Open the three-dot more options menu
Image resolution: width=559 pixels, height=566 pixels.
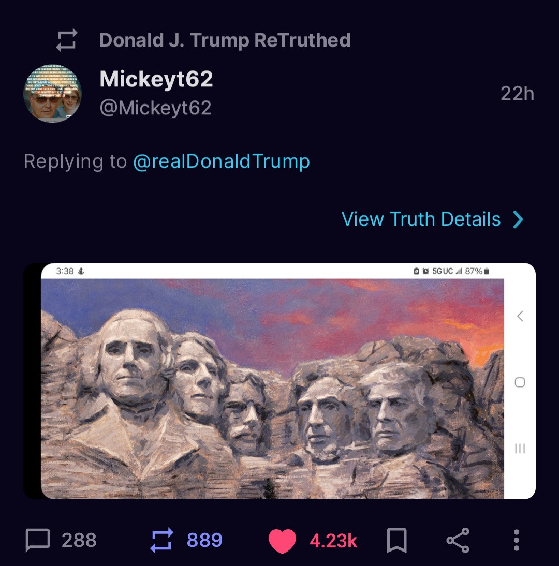pyautogui.click(x=516, y=541)
